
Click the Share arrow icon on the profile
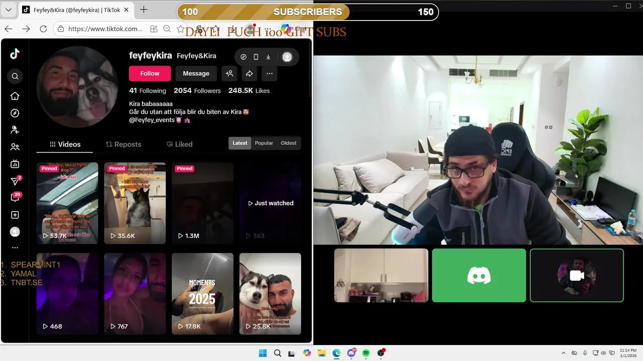pyautogui.click(x=250, y=74)
